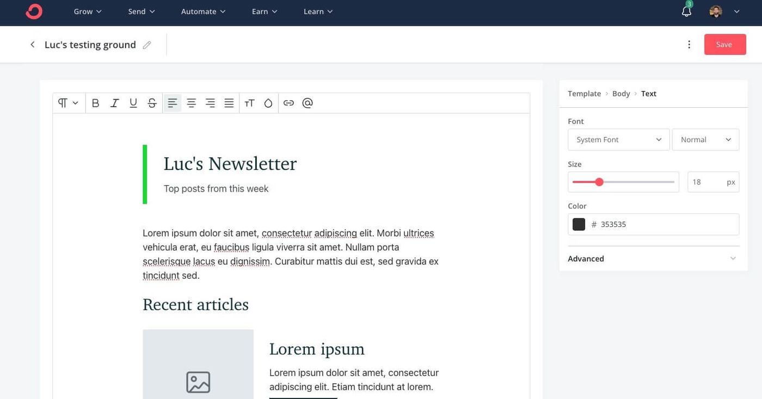This screenshot has width=762, height=399.
Task: Toggle italic formatting
Action: (114, 103)
